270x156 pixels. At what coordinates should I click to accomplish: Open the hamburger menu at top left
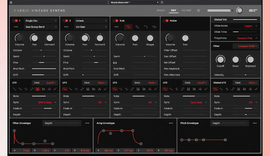click(x=11, y=2)
